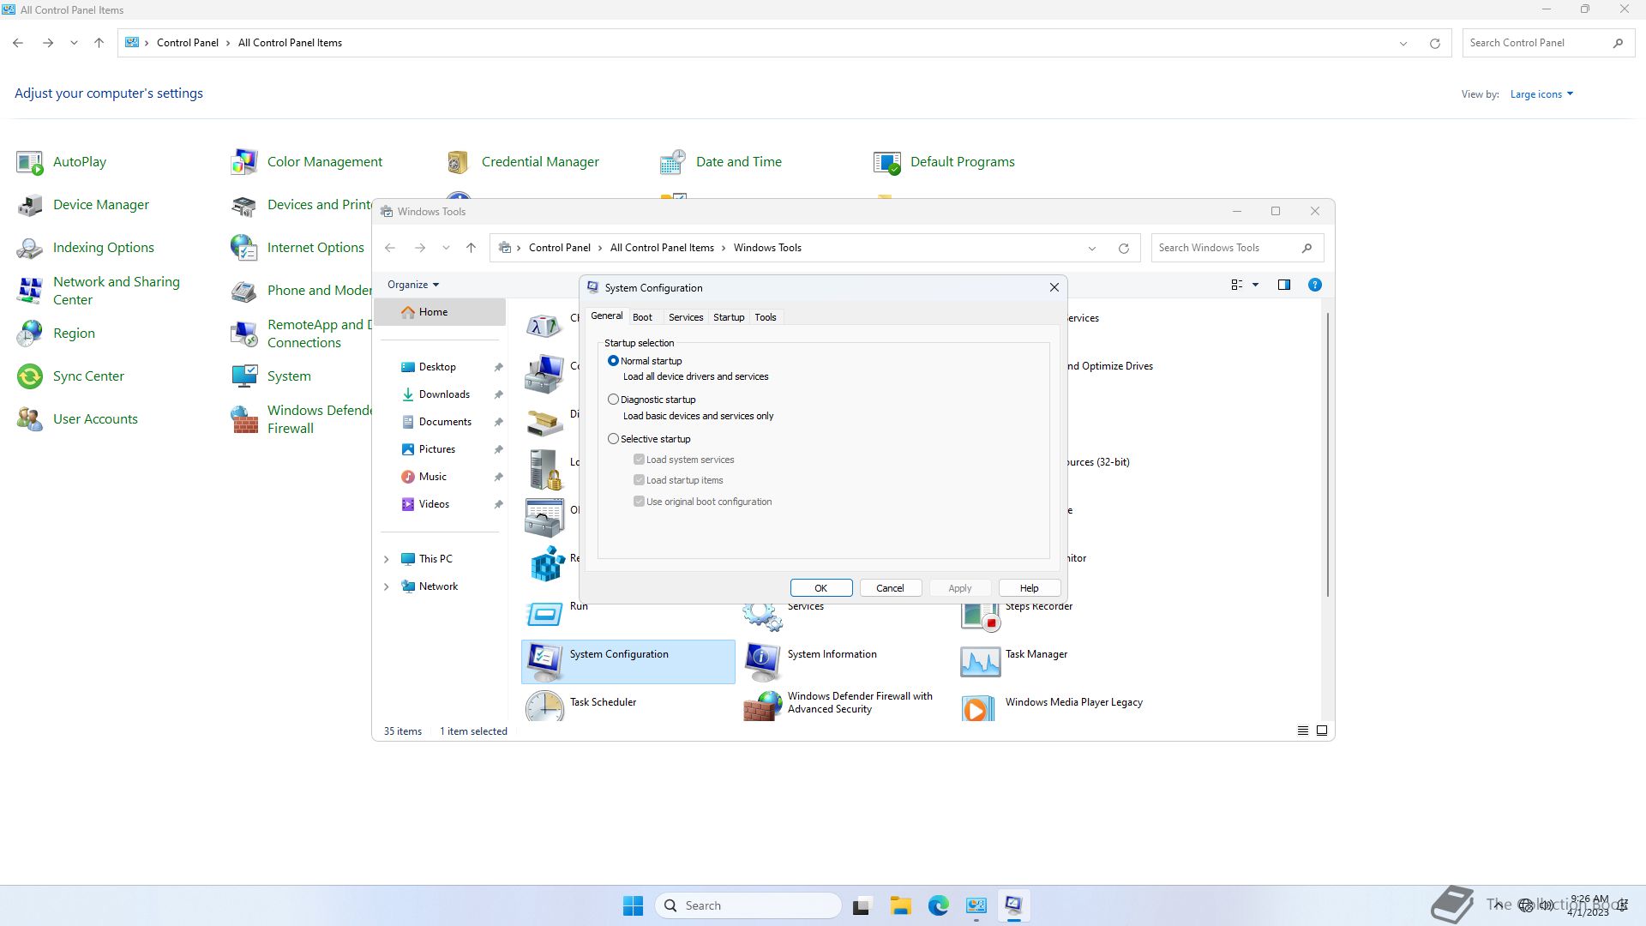Image resolution: width=1646 pixels, height=926 pixels.
Task: Open System icon in Control Panel
Action: [244, 376]
